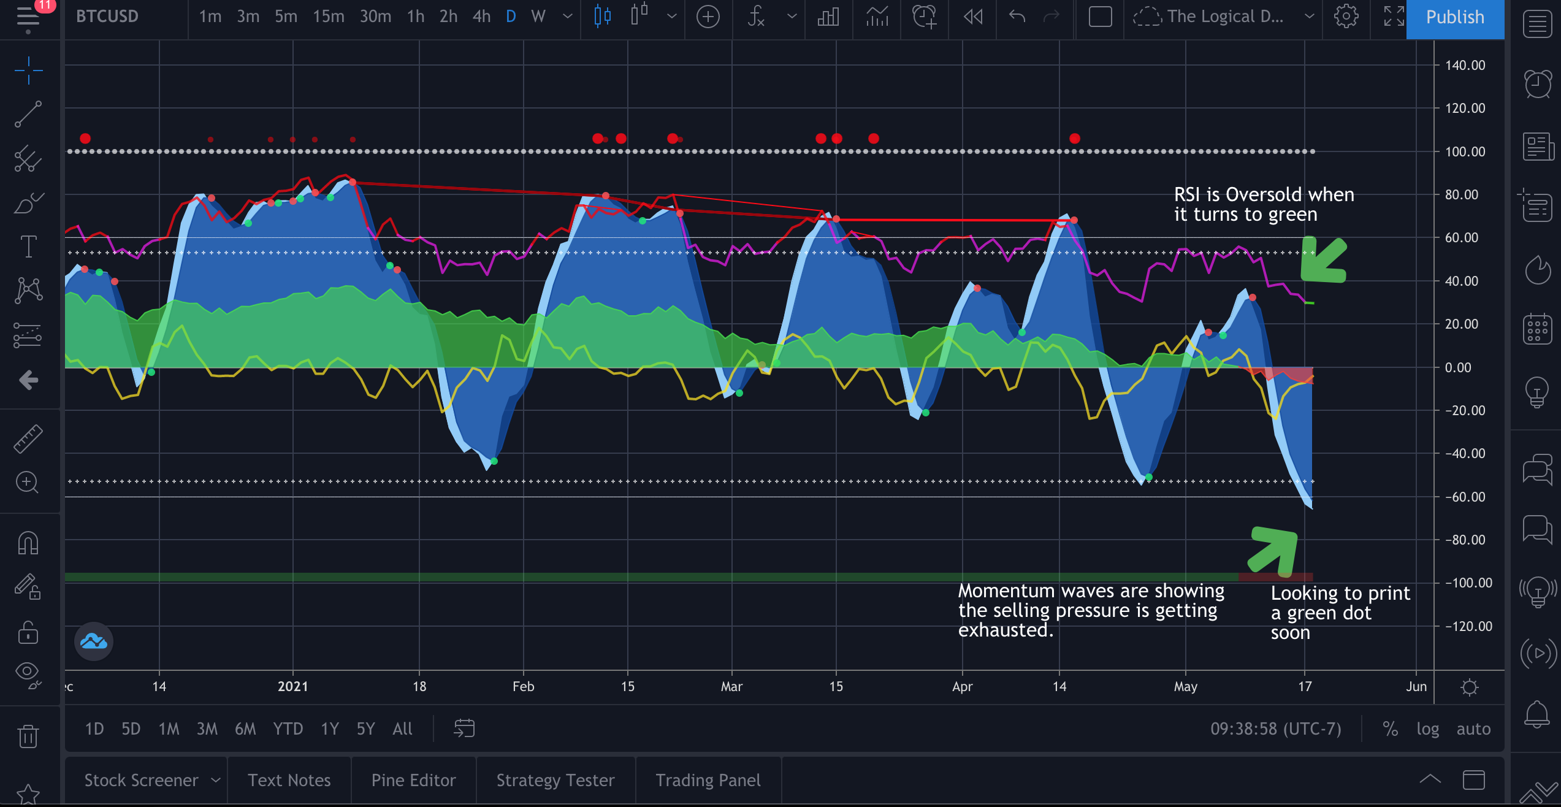Open the indicators fx menu
Image resolution: width=1561 pixels, height=807 pixels.
pyautogui.click(x=756, y=17)
